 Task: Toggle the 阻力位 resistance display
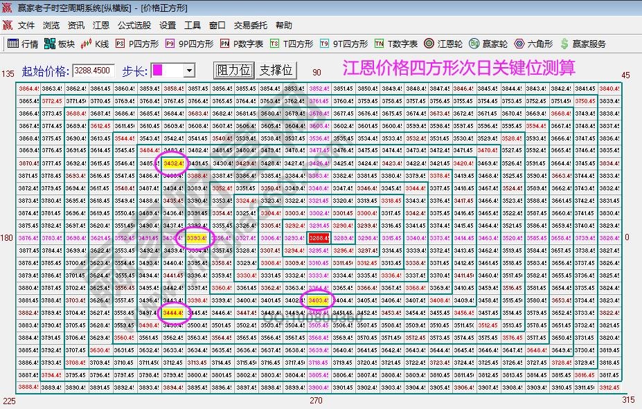[x=233, y=70]
